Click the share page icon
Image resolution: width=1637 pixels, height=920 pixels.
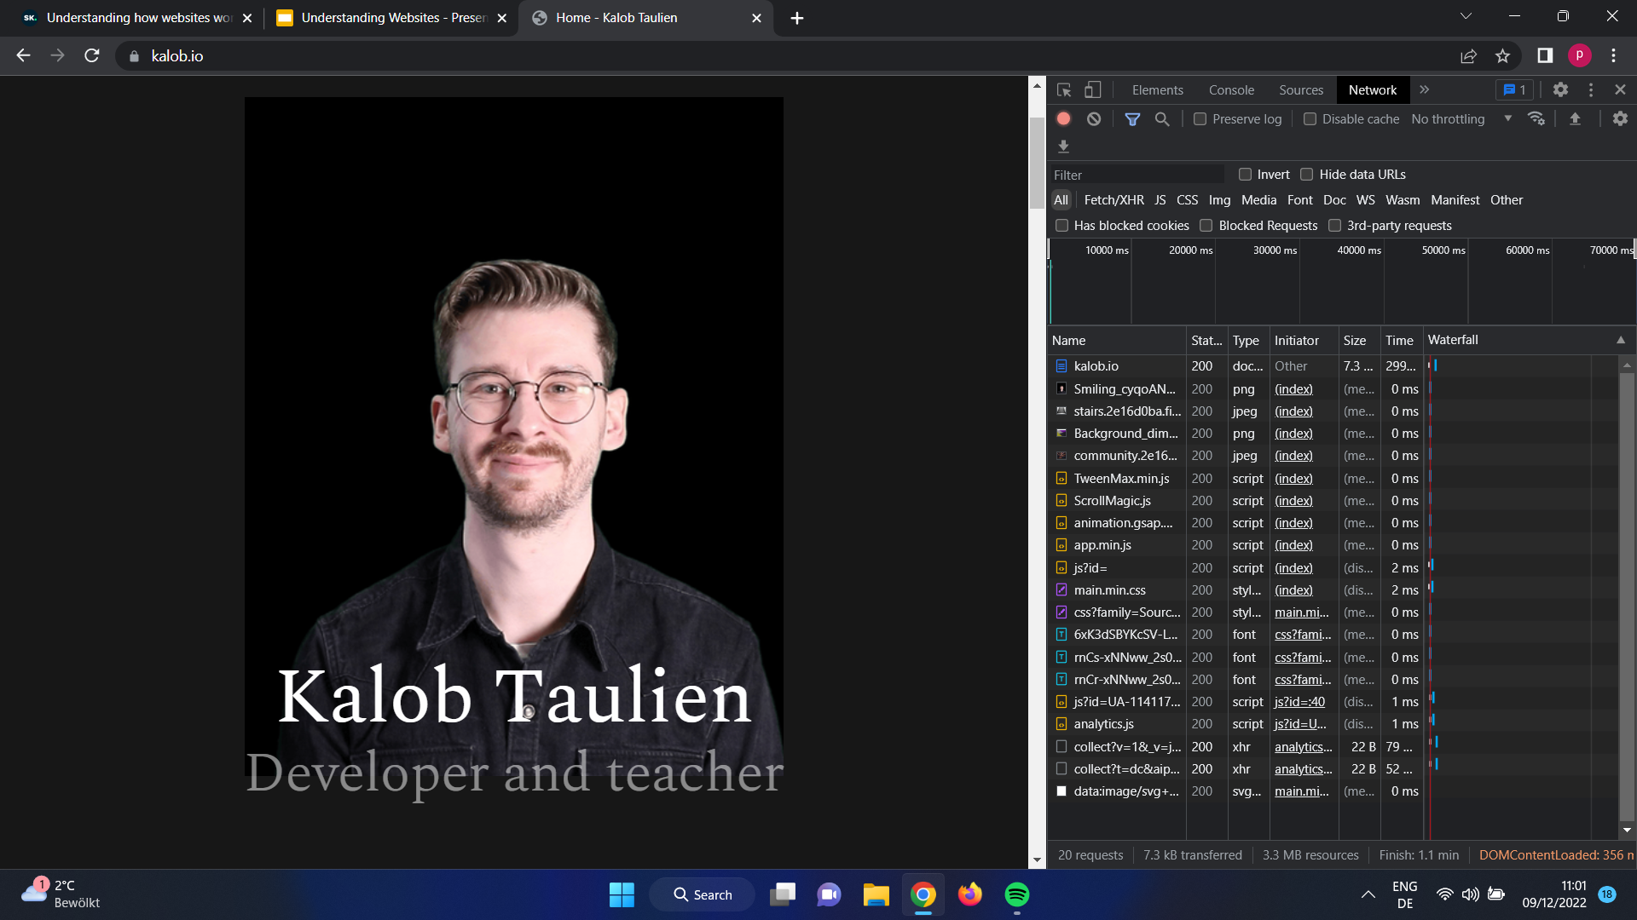(x=1468, y=55)
